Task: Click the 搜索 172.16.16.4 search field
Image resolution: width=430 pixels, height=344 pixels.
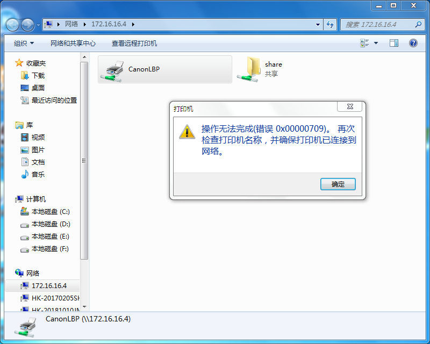Action: click(378, 24)
